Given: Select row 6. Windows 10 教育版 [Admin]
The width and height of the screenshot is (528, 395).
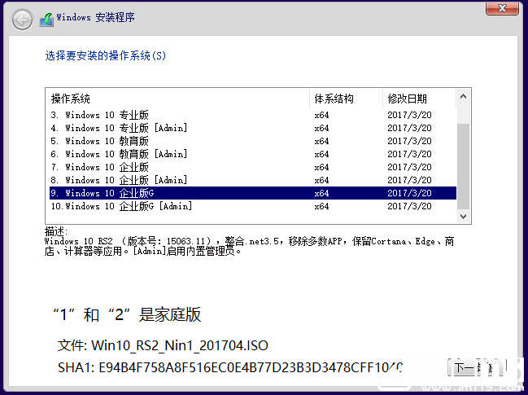Looking at the screenshot, I should (x=253, y=154).
